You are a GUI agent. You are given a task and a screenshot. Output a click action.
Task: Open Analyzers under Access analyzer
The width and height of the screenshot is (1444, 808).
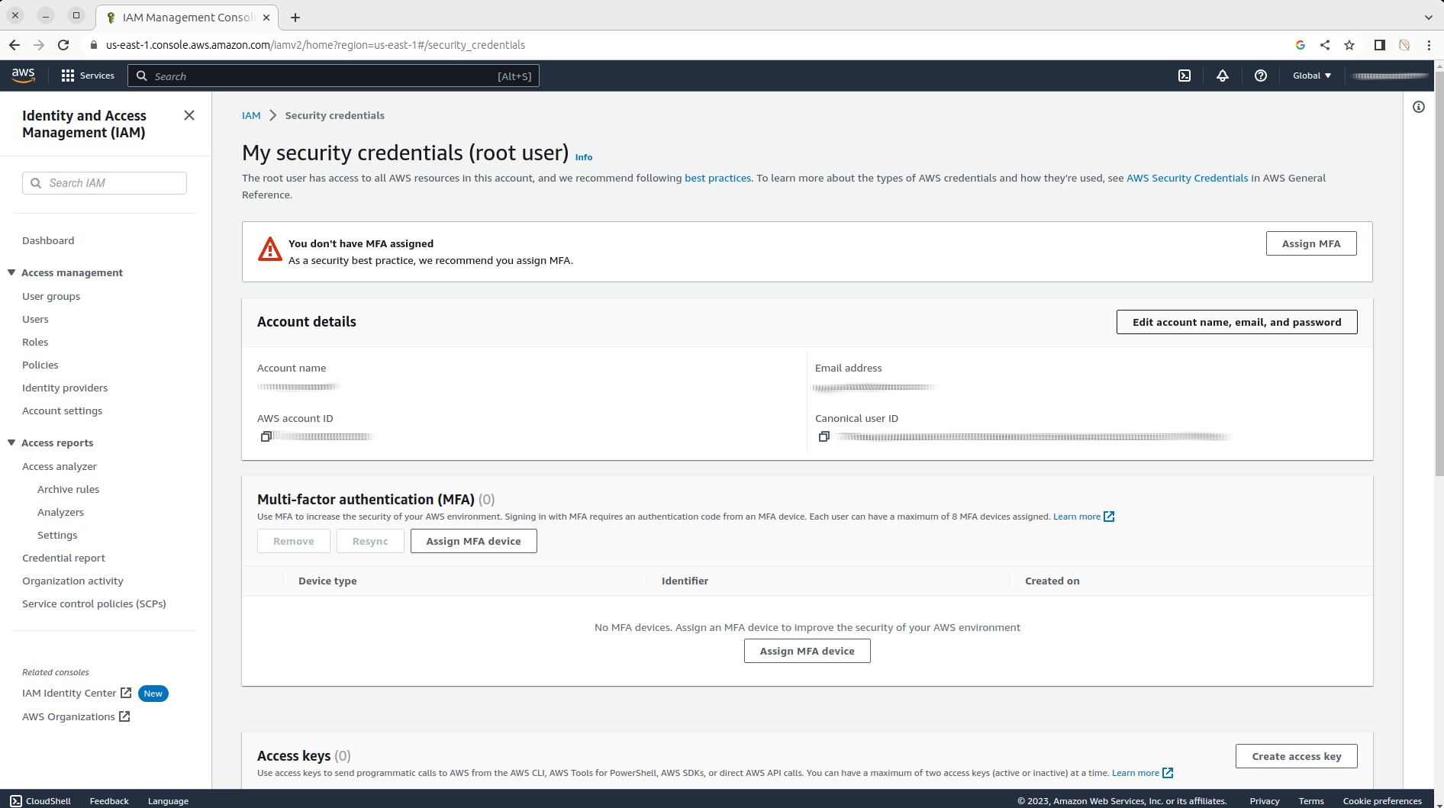(x=60, y=512)
